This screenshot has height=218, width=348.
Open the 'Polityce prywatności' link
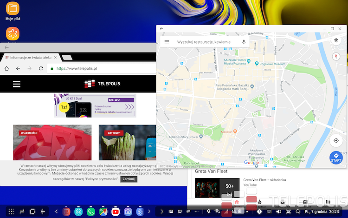[x=100, y=179]
